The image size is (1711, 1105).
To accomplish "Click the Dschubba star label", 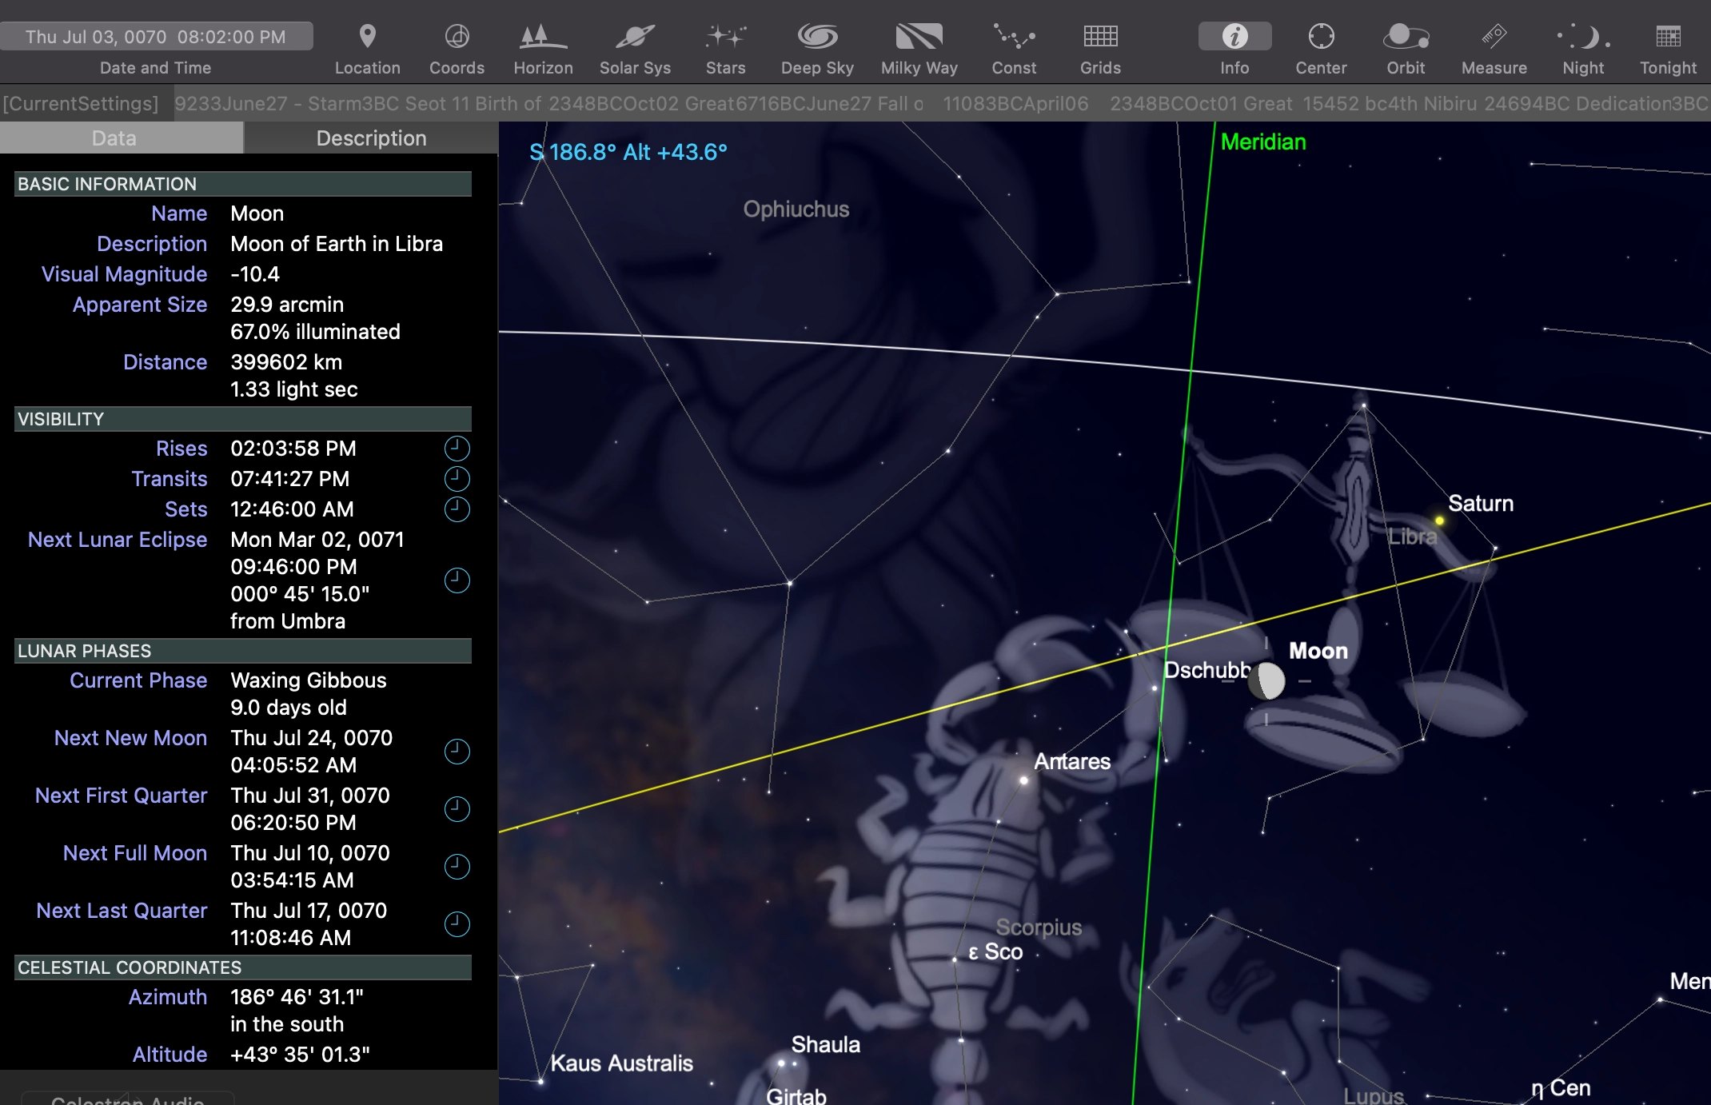I will tap(1206, 670).
